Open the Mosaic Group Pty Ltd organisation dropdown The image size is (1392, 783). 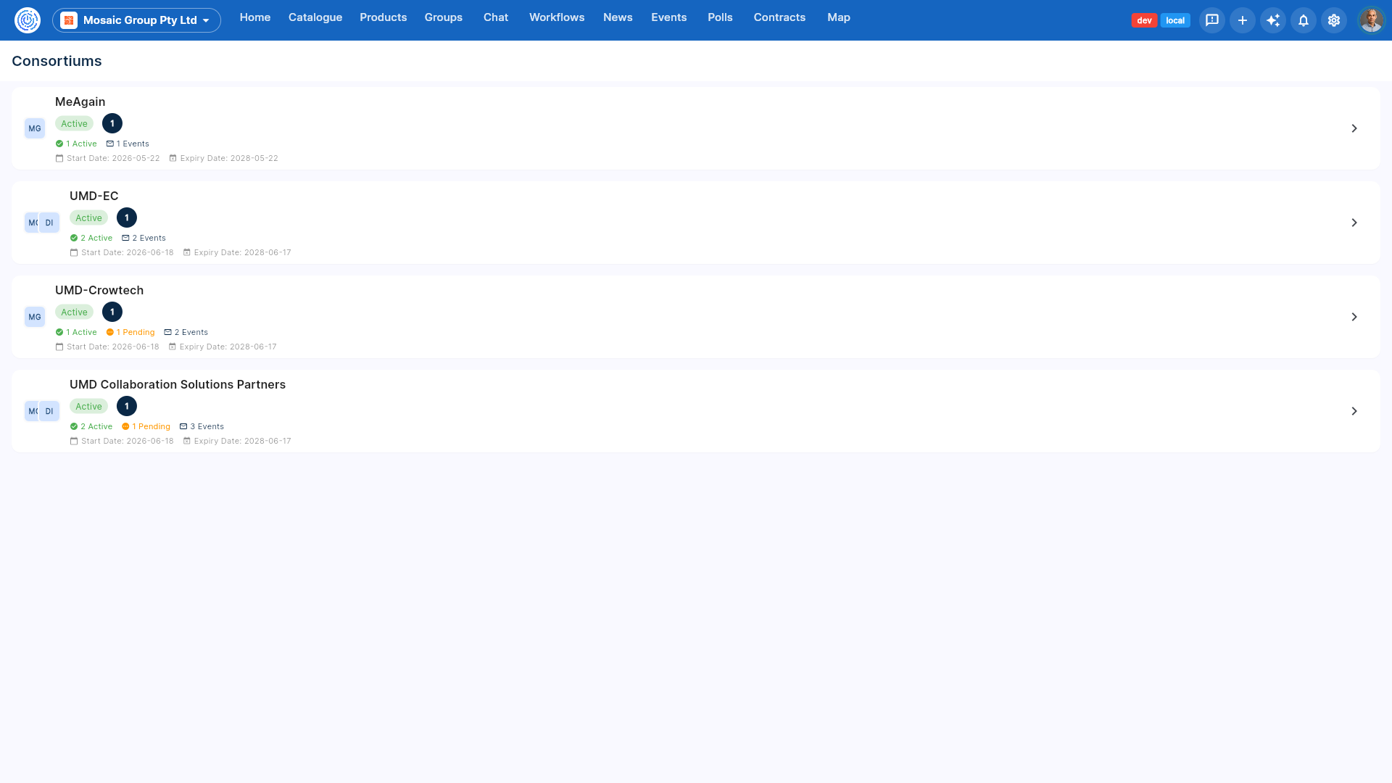[x=136, y=20]
